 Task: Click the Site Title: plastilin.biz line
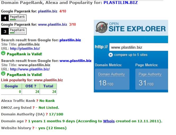tap(21, 44)
